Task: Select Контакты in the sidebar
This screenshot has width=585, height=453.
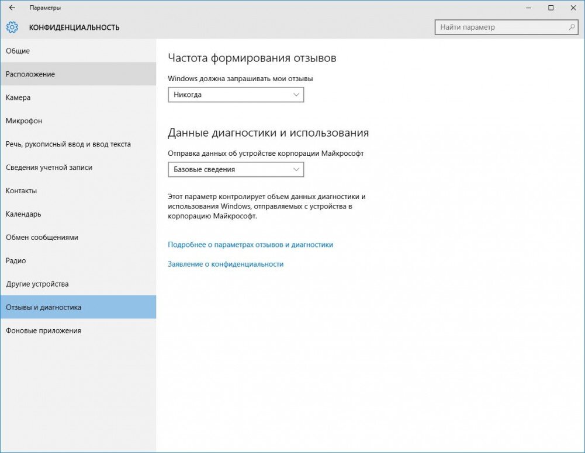Action: click(22, 191)
